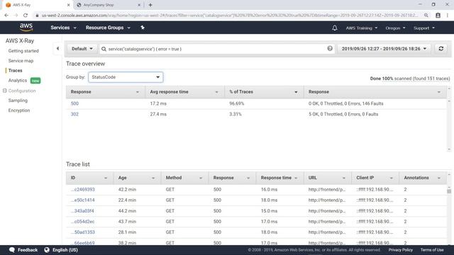
Task: Open the 500 status code group
Action: (74, 103)
